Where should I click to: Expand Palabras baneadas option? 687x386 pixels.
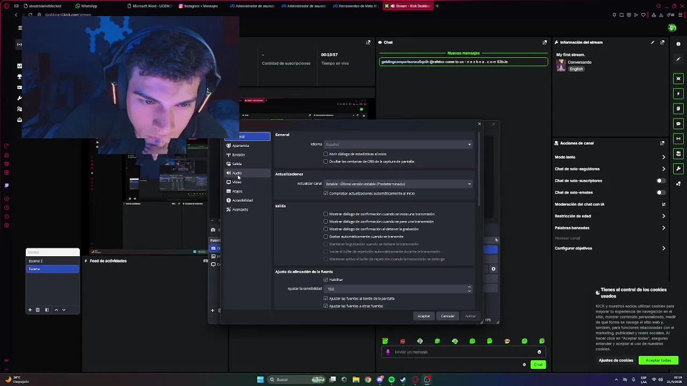click(663, 228)
